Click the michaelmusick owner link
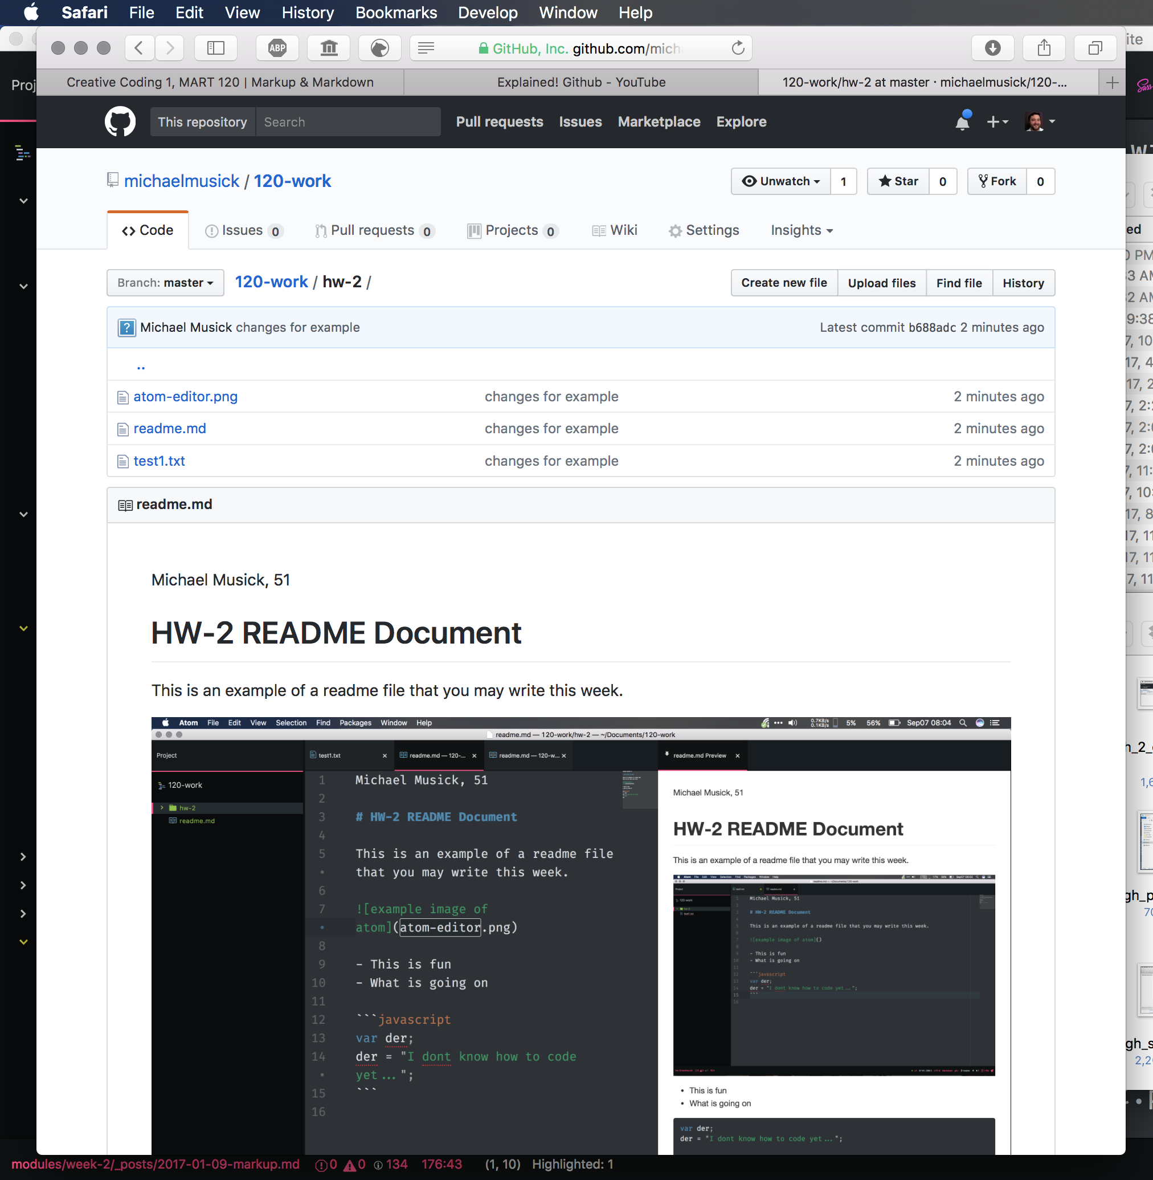Image resolution: width=1153 pixels, height=1180 pixels. (x=182, y=181)
